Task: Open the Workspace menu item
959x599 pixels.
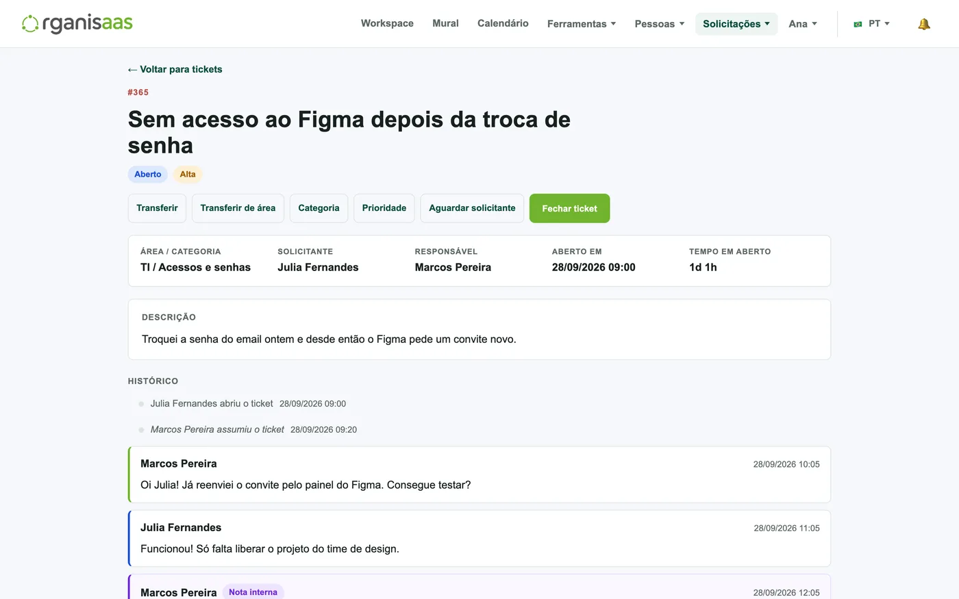Action: click(x=387, y=23)
